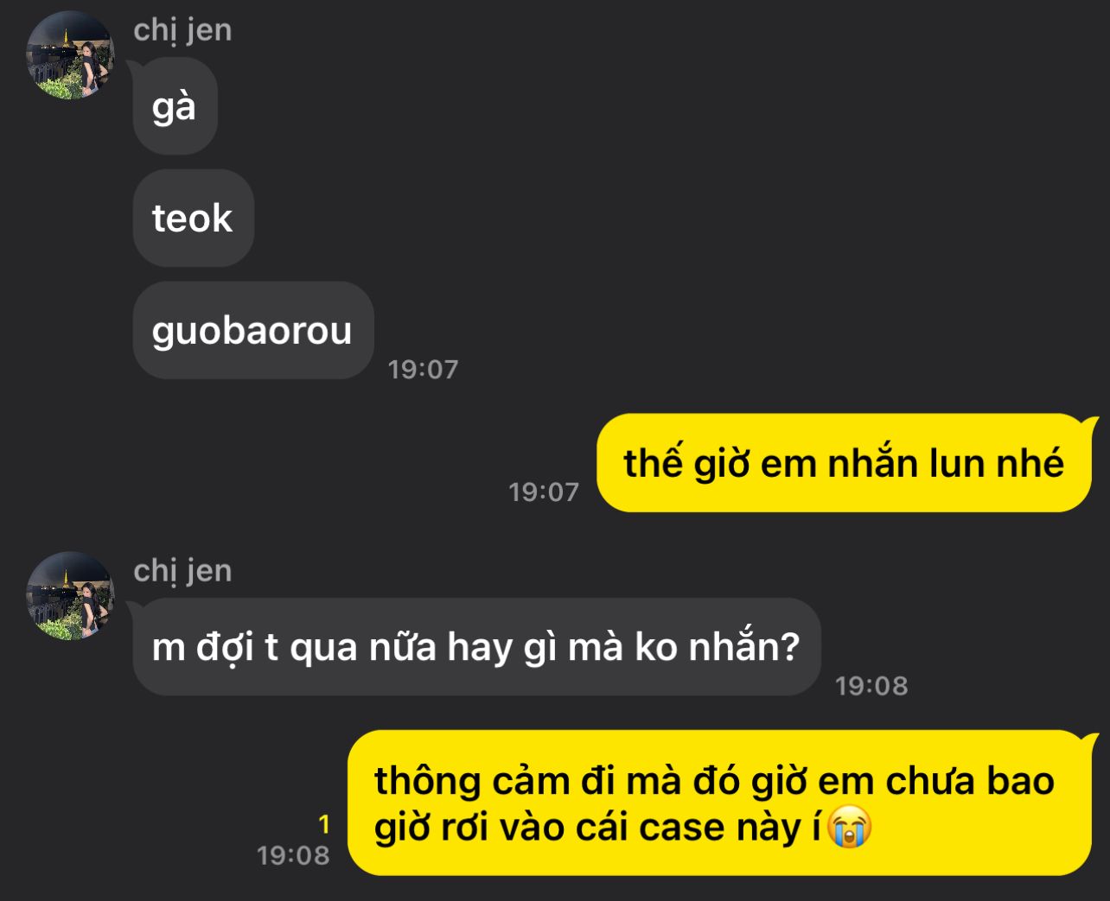
Task: Click the word 'nhé' in the yellow reply
Action: (x=1030, y=464)
